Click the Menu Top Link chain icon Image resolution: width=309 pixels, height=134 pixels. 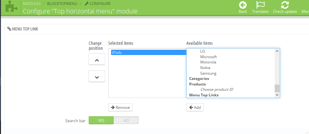click(x=9, y=29)
